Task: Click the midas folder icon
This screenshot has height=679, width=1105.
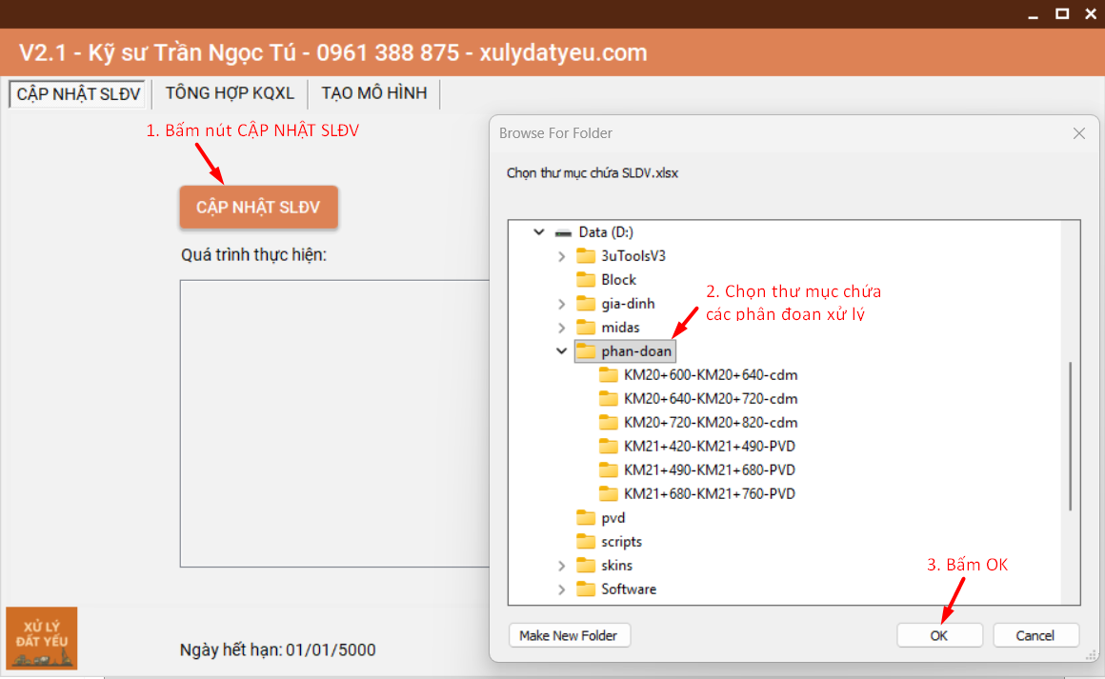Action: 586,328
